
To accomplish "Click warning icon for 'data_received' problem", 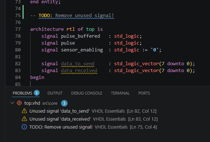I will point(24,119).
